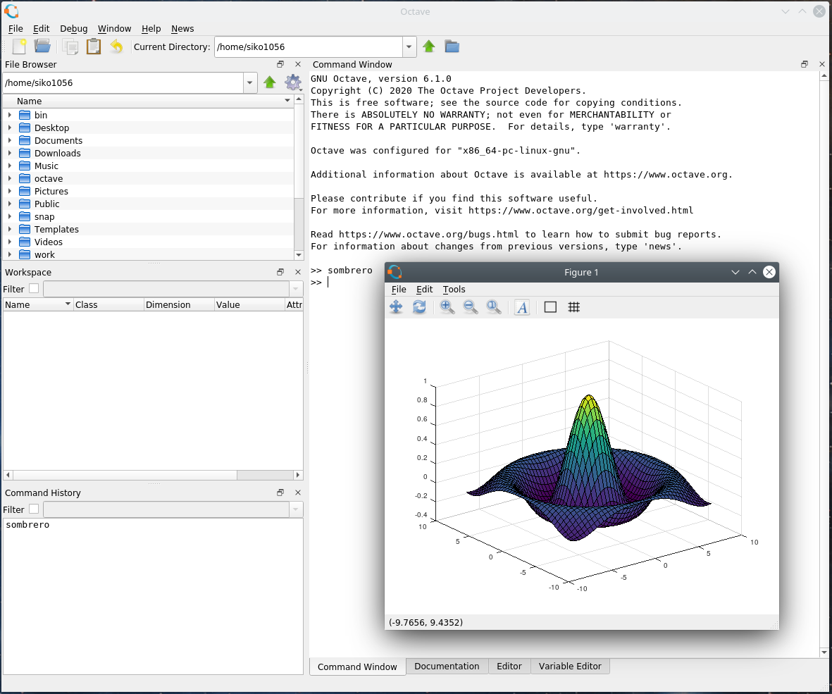Open File Browser path dropdown
The image size is (832, 694).
[249, 82]
